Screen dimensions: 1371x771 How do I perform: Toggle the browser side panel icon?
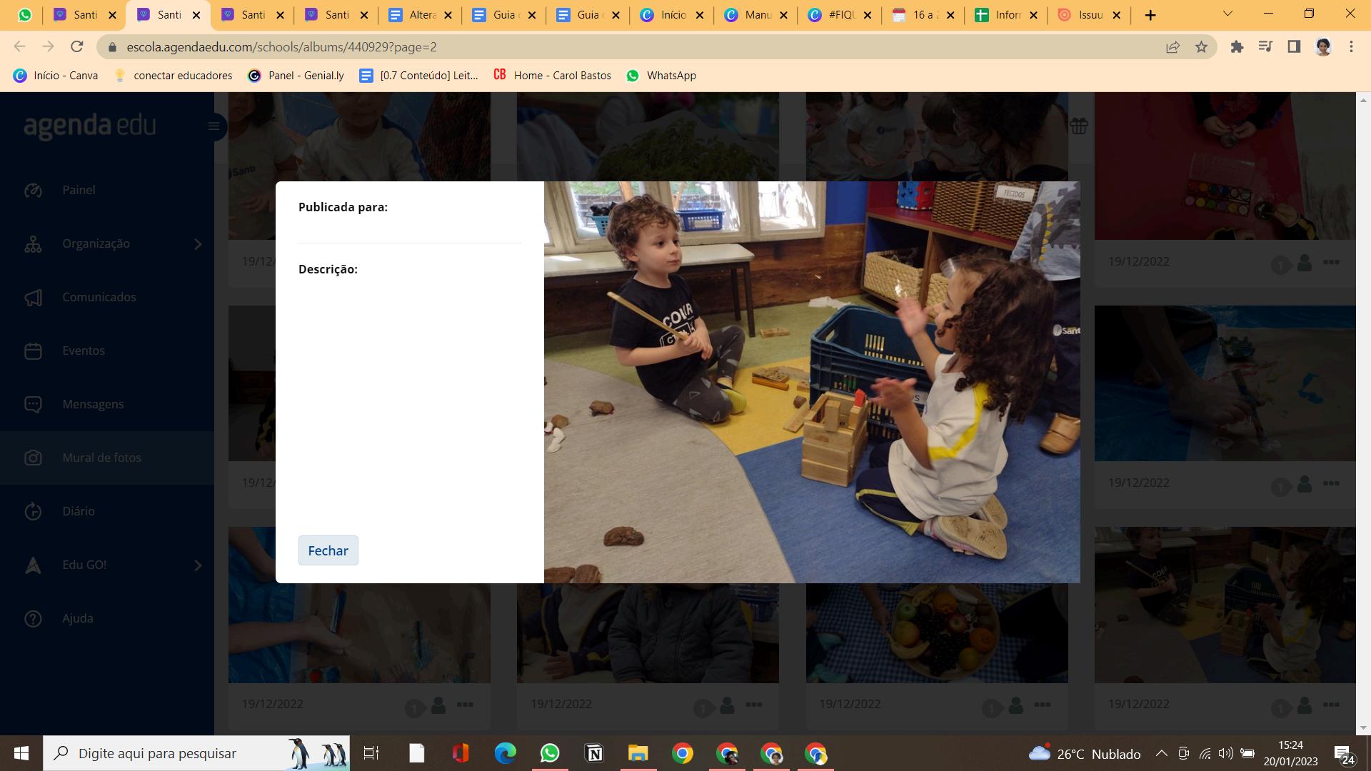pos(1294,47)
